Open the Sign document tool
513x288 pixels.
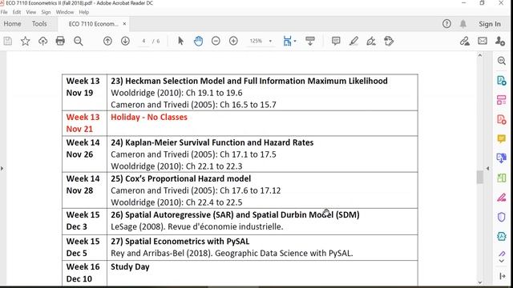tap(371, 41)
